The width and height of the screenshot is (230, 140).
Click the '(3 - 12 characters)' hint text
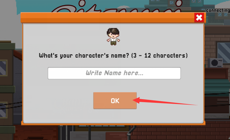(x=159, y=56)
